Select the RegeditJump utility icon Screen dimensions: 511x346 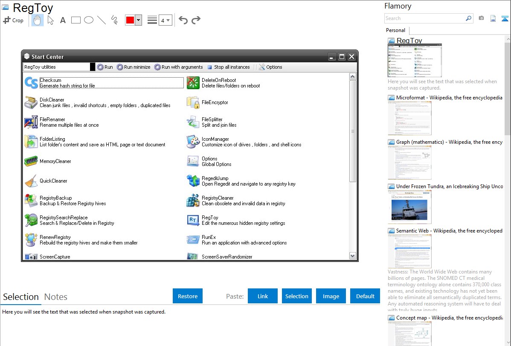[x=193, y=180]
